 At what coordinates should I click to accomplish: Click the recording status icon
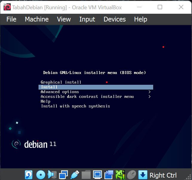pos(109,175)
